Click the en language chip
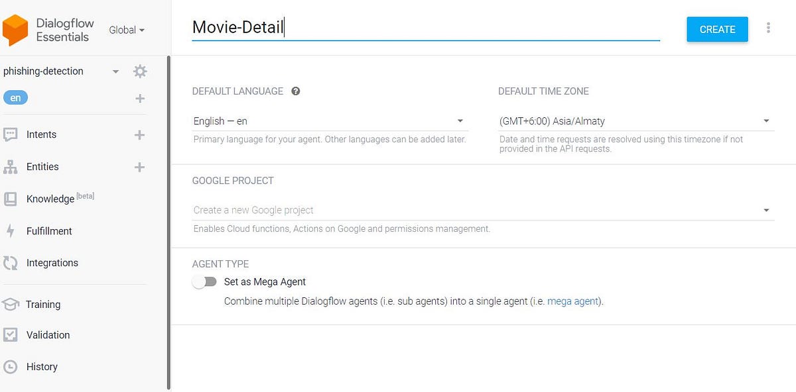The height and width of the screenshot is (392, 796). [x=15, y=97]
